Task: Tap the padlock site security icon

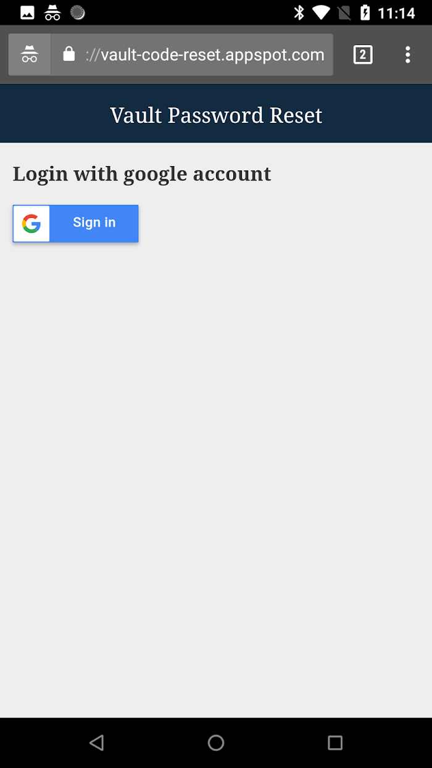Action: coord(69,54)
